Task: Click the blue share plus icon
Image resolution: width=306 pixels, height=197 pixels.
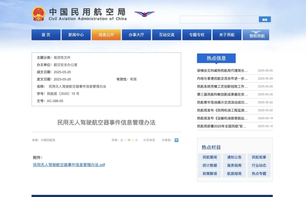Action: click(177, 140)
